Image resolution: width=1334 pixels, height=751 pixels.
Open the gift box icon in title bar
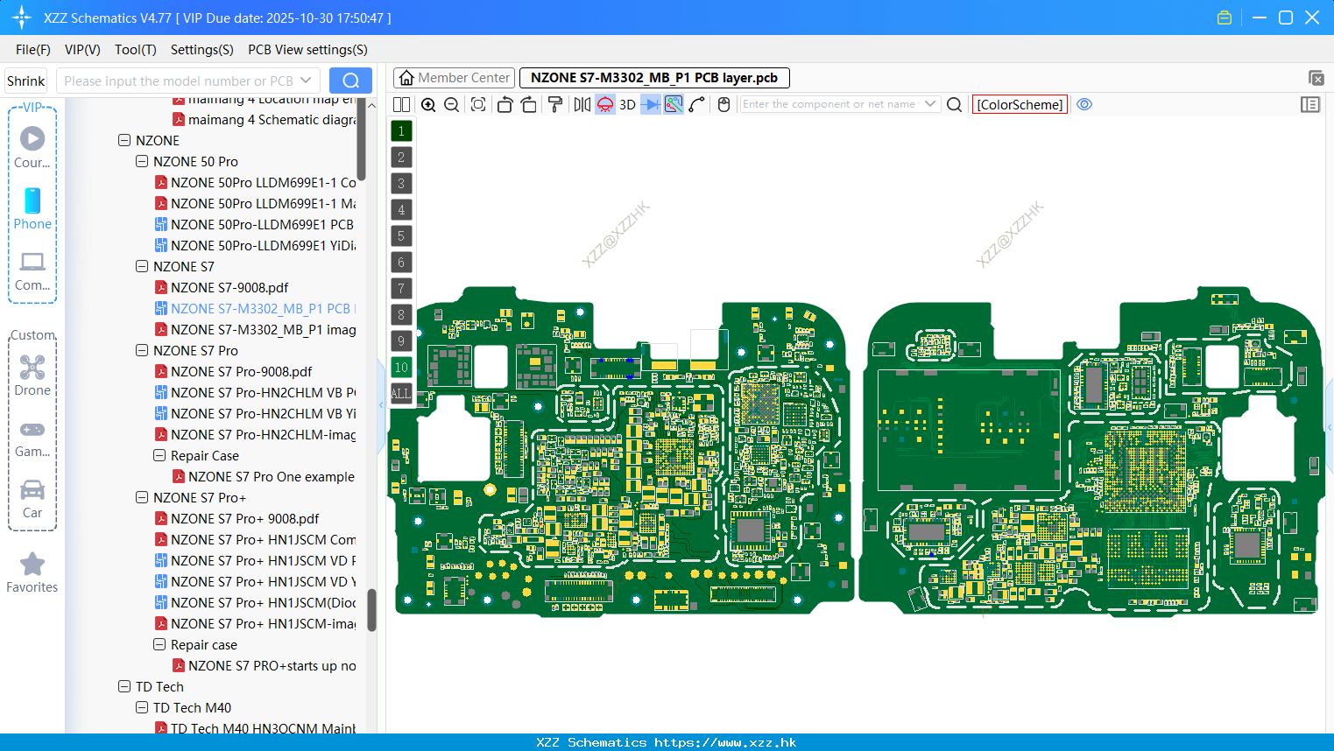(1225, 18)
